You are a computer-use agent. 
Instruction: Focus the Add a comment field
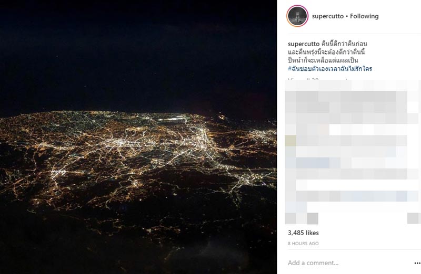[x=349, y=263]
